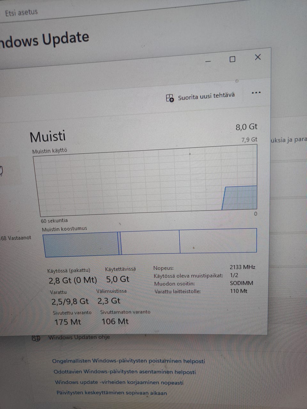Click the Nopeus: label
The height and width of the screenshot is (409, 307).
pos(163,268)
